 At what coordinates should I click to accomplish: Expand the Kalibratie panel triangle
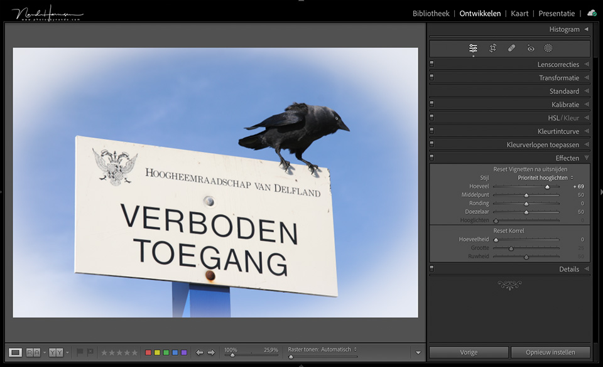(587, 104)
